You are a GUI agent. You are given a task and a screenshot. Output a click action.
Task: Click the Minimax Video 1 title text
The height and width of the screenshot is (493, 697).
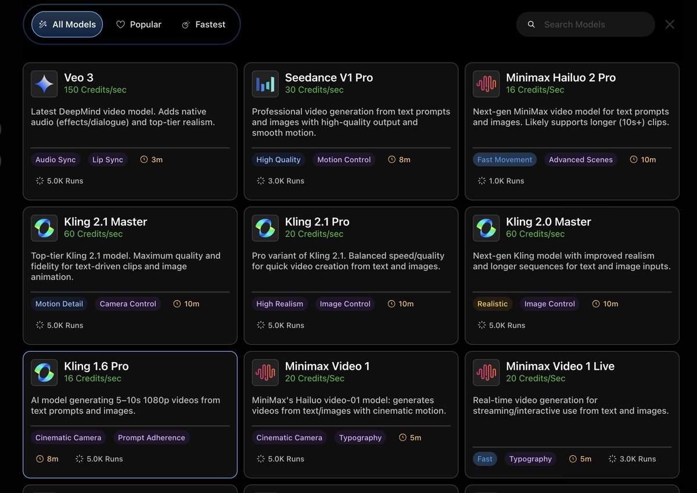(327, 366)
